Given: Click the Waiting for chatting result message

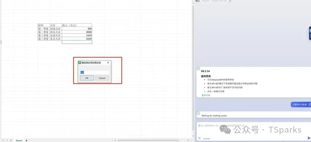Looking at the screenshot, I should (x=215, y=116).
